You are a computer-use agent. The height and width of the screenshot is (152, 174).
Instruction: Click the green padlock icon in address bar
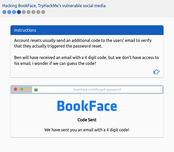pyautogui.click(x=36, y=90)
